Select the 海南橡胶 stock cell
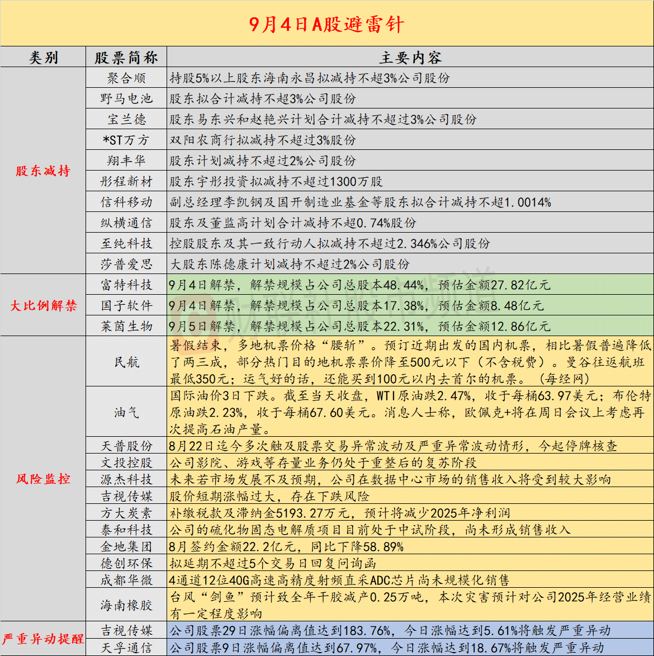The width and height of the screenshot is (654, 656). 126,605
